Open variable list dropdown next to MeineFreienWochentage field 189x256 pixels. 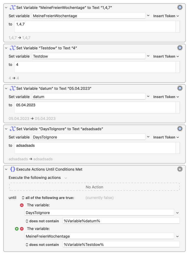click(x=148, y=16)
